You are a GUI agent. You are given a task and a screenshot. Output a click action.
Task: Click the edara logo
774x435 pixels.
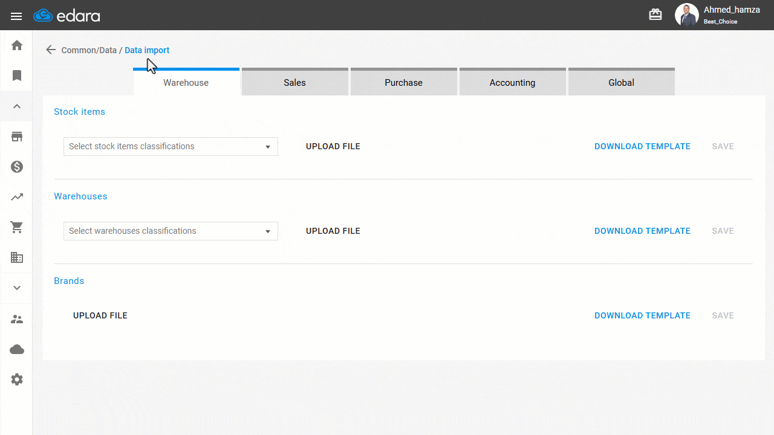click(x=67, y=16)
